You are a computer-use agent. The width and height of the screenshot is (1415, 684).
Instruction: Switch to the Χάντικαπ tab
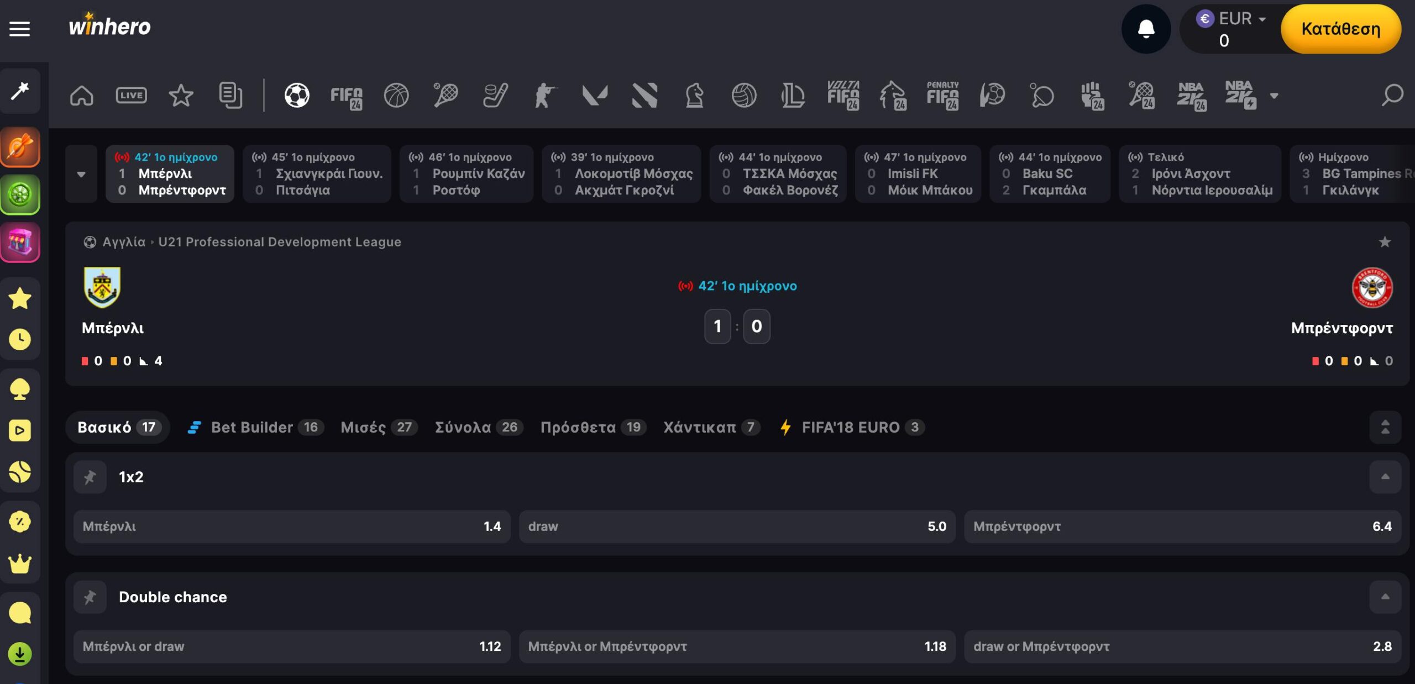700,427
